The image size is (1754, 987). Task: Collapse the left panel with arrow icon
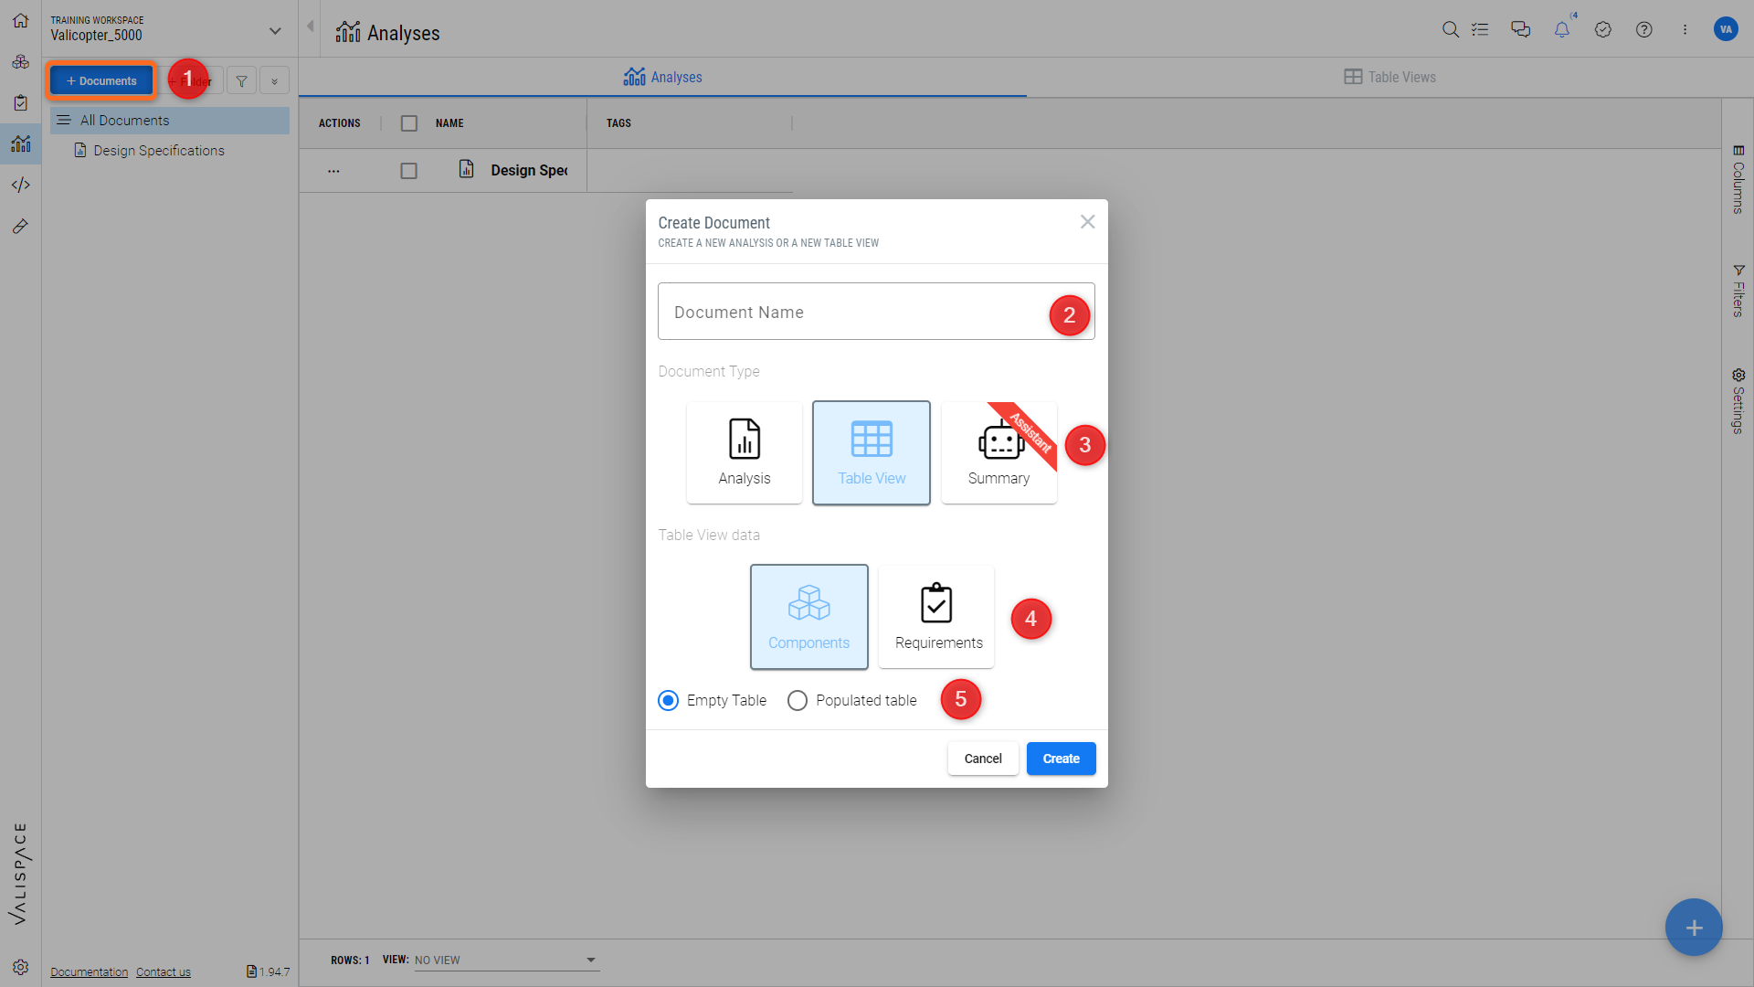coord(311,27)
